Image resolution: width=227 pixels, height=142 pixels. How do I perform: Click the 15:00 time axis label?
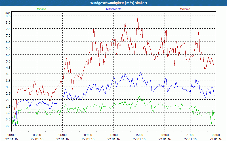tap(139, 135)
